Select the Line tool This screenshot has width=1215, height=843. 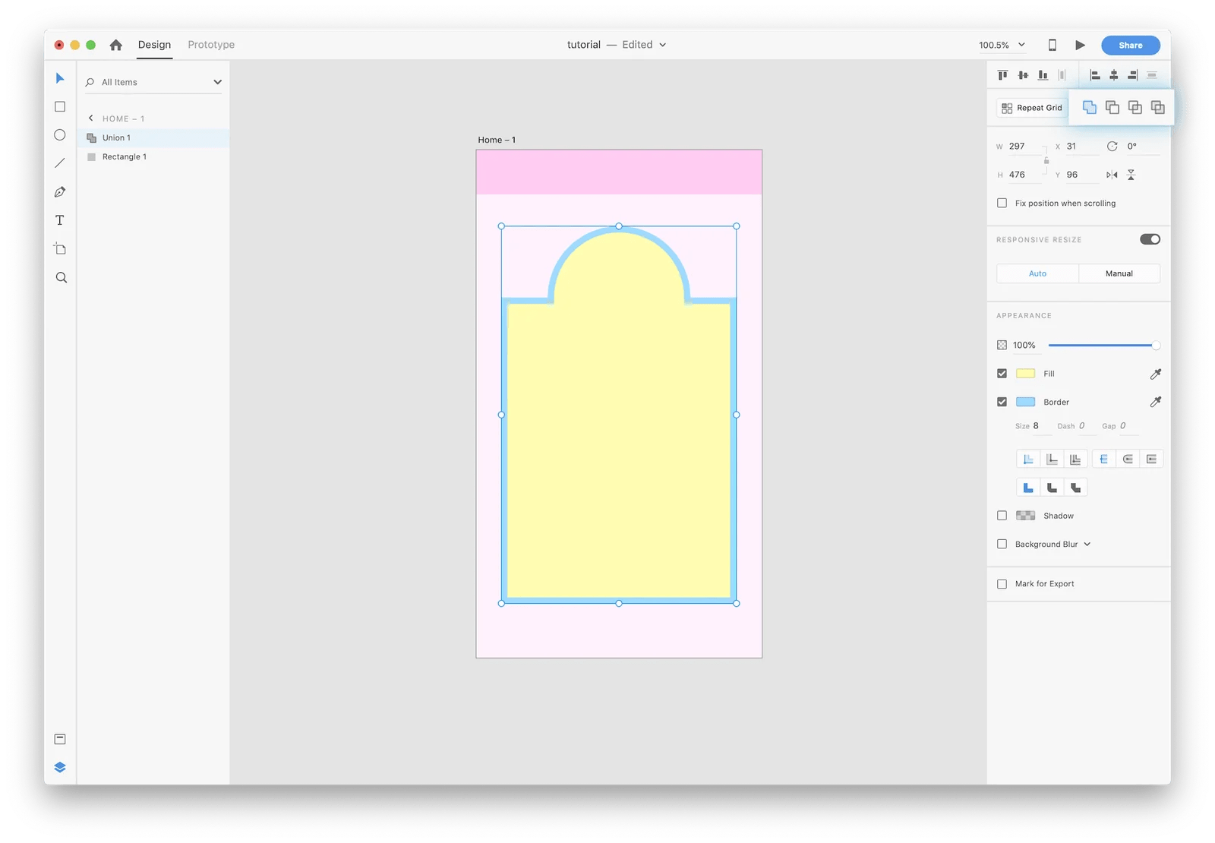coord(60,163)
